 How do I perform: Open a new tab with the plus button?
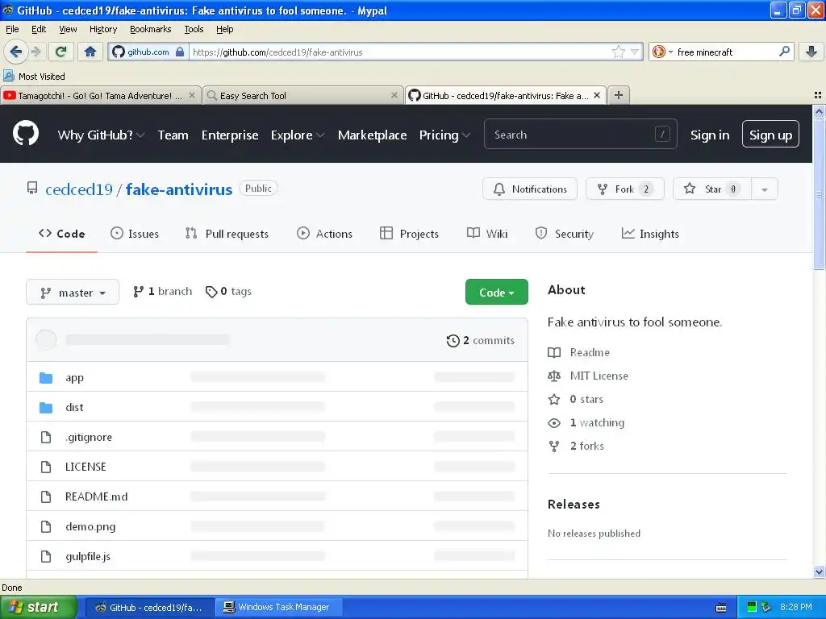[619, 95]
